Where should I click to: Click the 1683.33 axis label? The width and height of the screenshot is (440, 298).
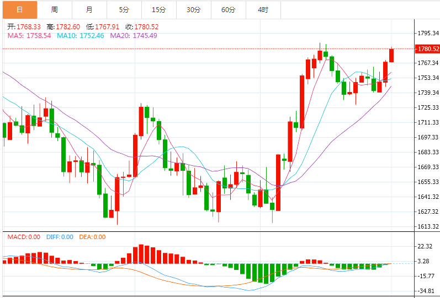click(x=428, y=152)
